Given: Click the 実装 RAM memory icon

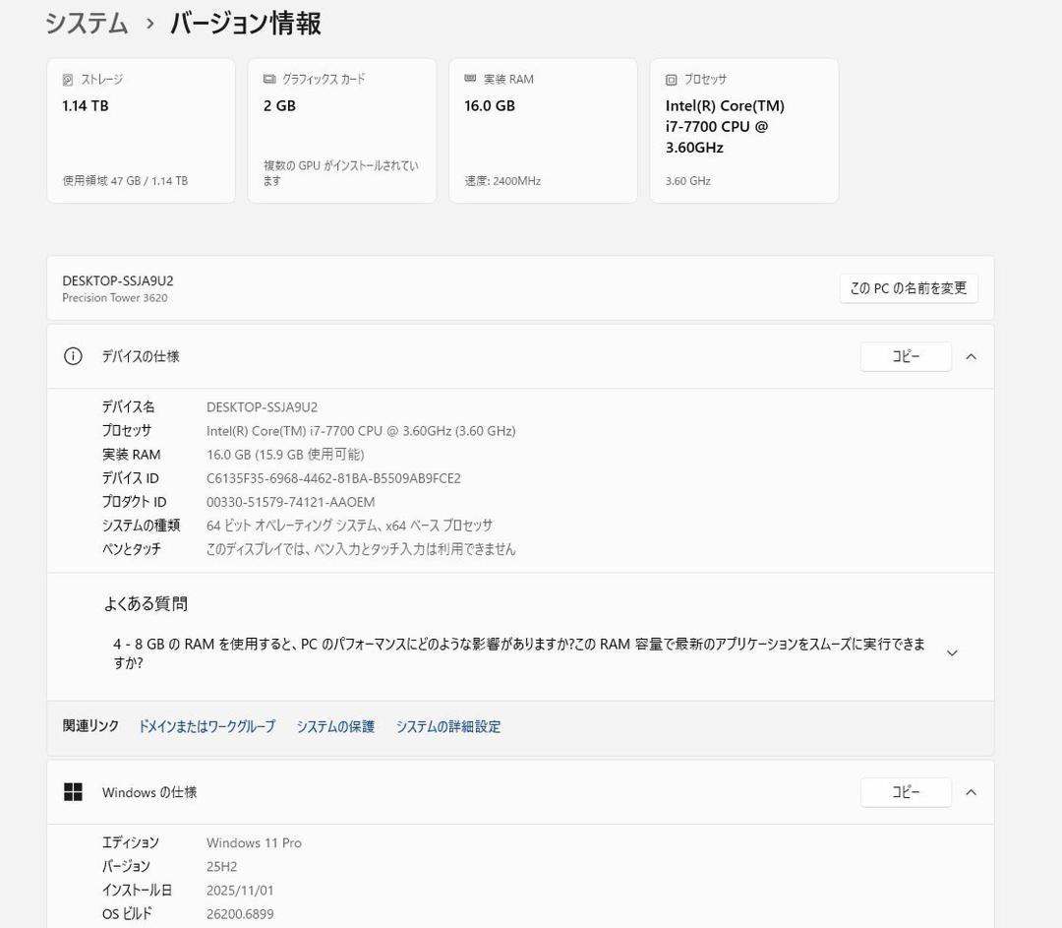Looking at the screenshot, I should pyautogui.click(x=469, y=79).
